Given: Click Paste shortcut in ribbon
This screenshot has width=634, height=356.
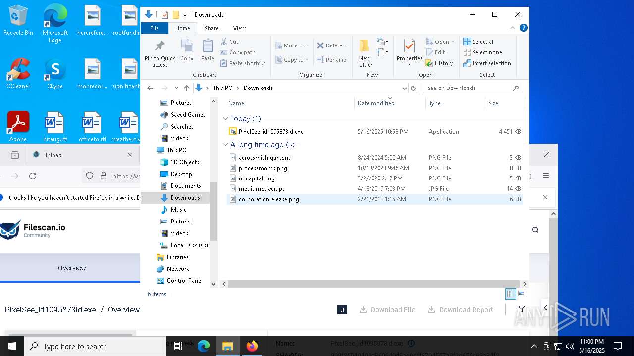Looking at the screenshot, I should tap(243, 63).
